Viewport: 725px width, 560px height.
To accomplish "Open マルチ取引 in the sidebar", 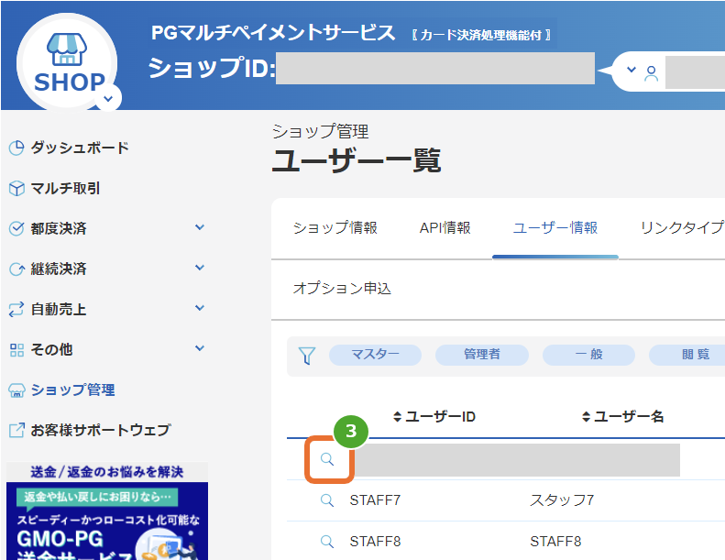I will point(65,188).
